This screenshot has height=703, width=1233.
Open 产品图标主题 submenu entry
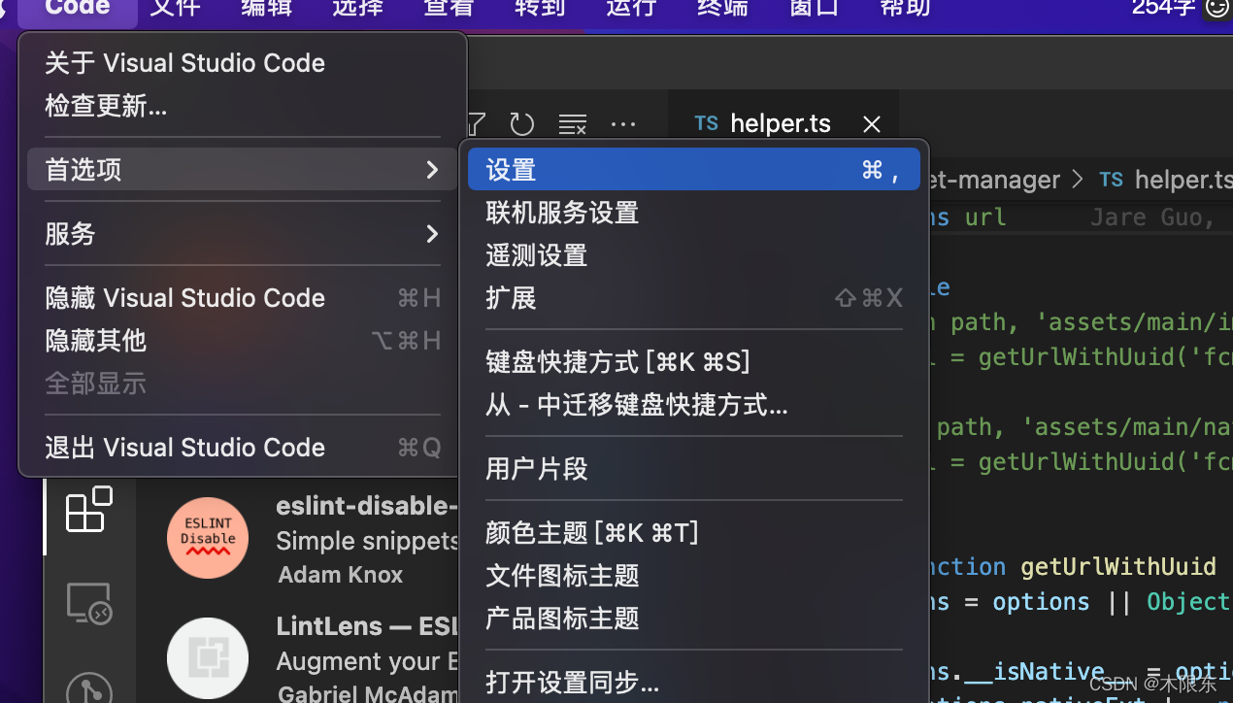[x=694, y=619]
